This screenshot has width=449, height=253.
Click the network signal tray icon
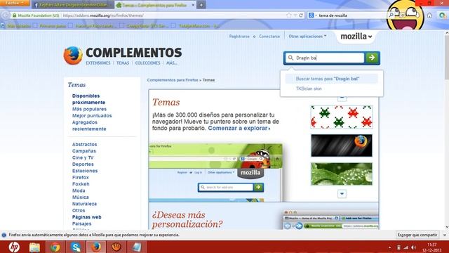[406, 247]
